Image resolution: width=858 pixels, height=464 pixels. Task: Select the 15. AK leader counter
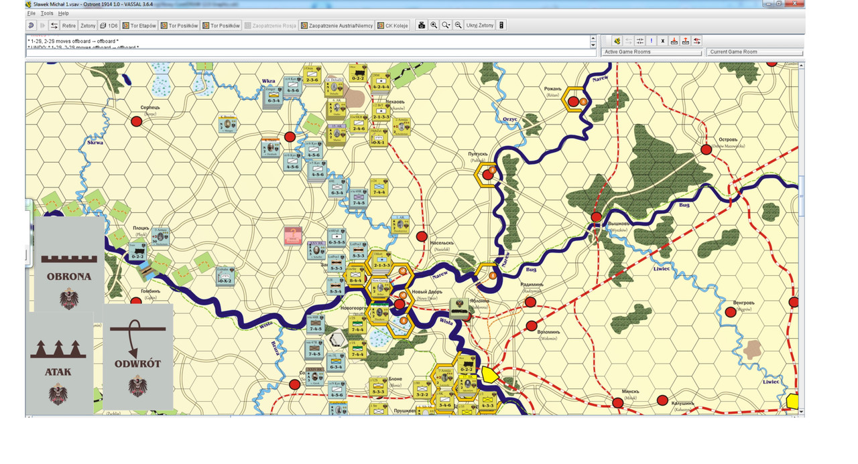336,135
